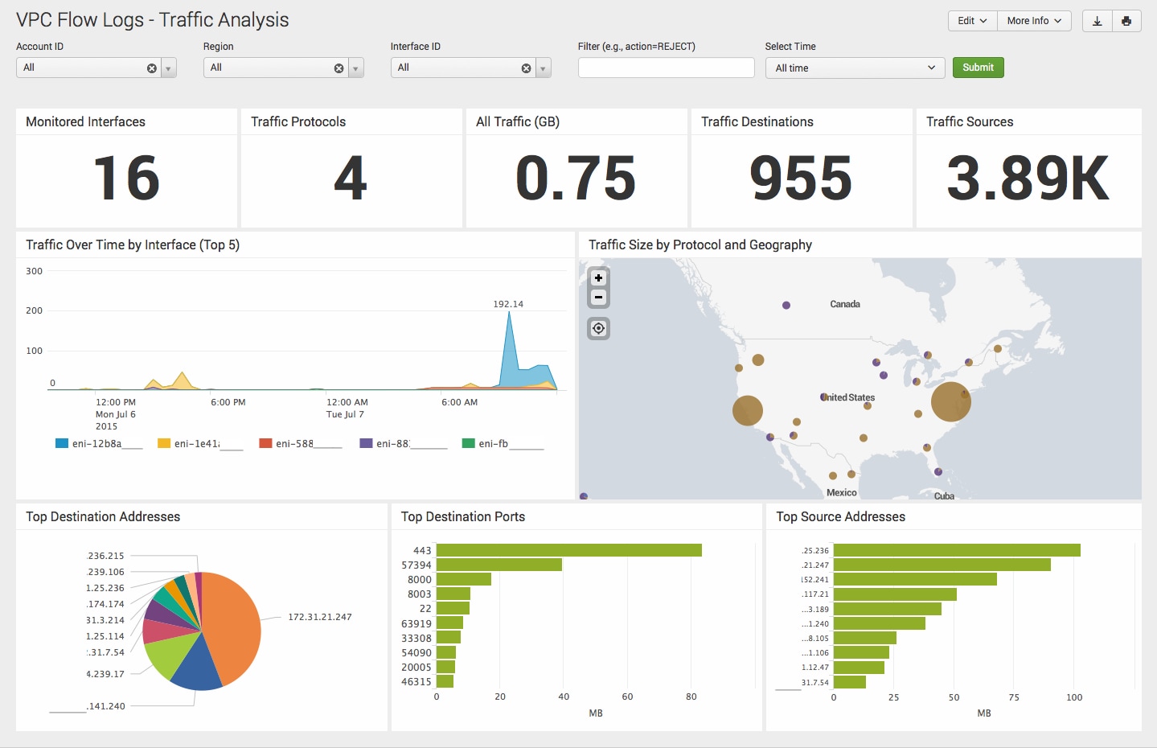The width and height of the screenshot is (1157, 748).
Task: Click the 192.14 peak label
Action: pos(508,304)
